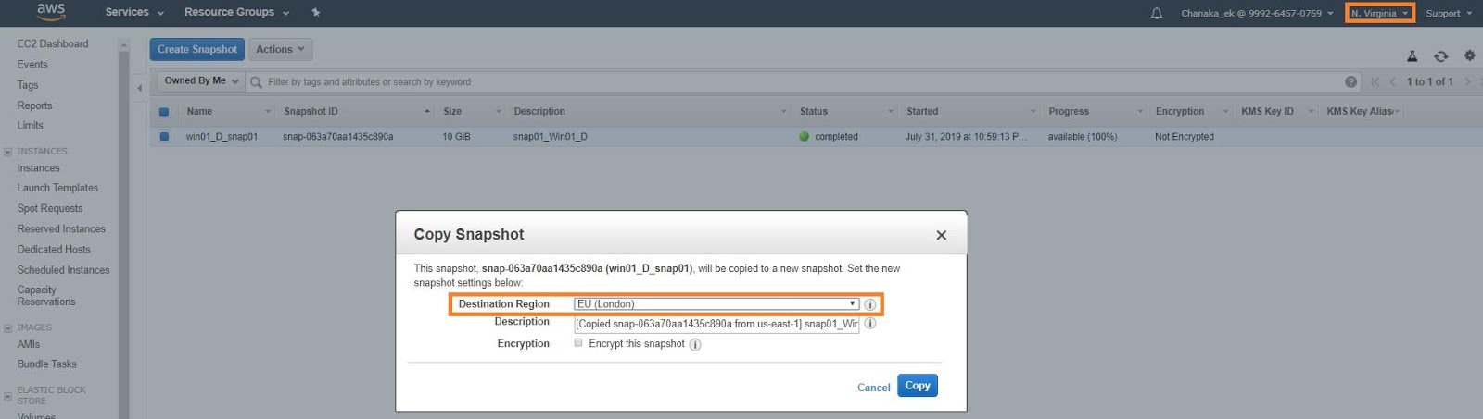Click info icon beside Destination Region
Viewport: 1483px width, 419px height.
click(x=870, y=304)
